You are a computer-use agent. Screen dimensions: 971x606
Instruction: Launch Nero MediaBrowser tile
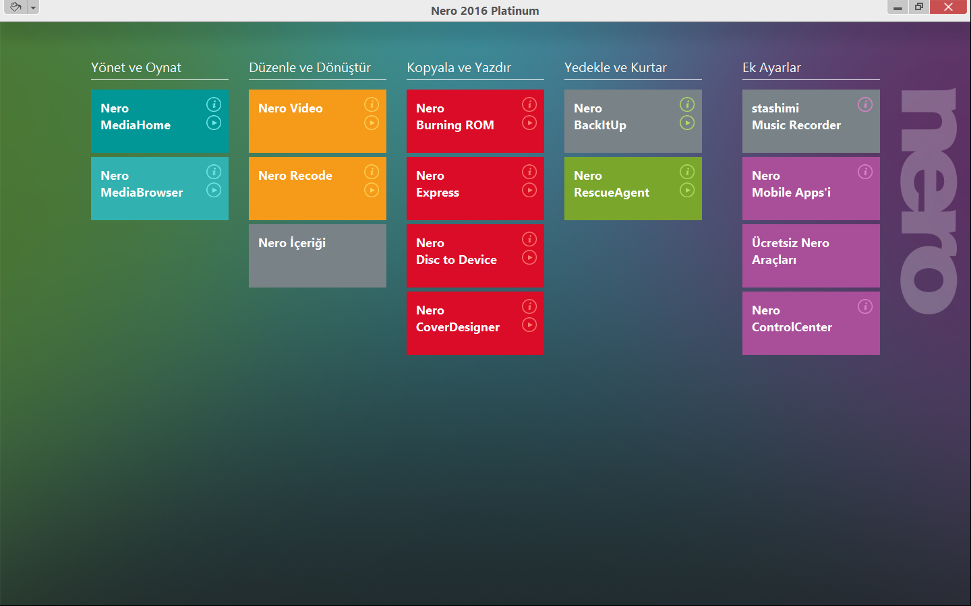point(160,189)
